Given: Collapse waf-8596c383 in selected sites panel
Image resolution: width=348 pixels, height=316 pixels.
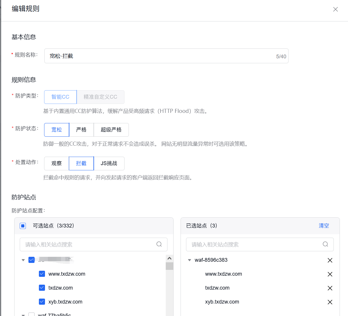Looking at the screenshot, I should tap(189, 260).
